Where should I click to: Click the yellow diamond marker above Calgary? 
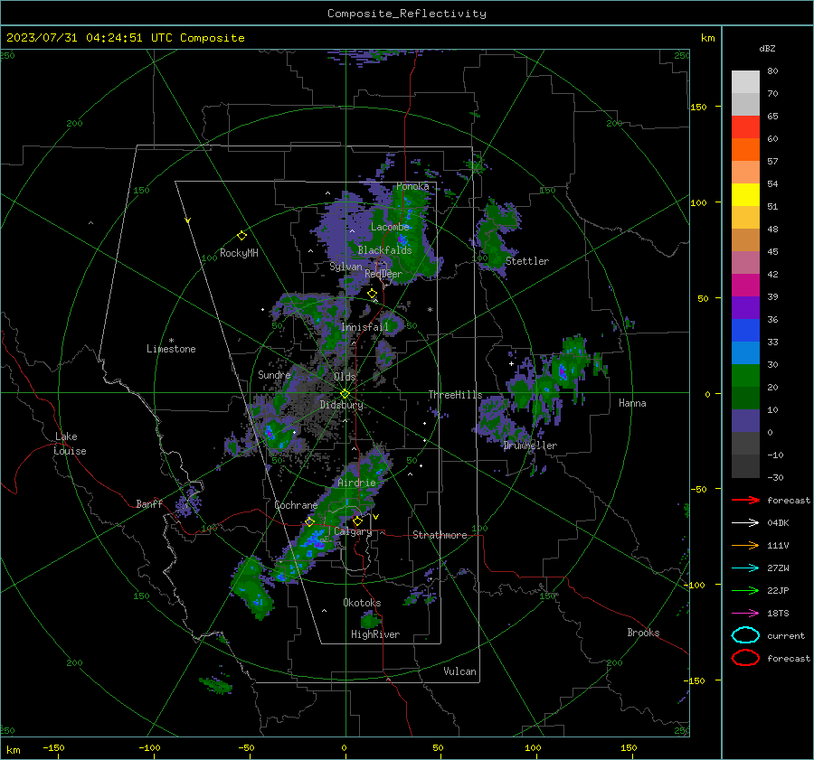pos(357,521)
